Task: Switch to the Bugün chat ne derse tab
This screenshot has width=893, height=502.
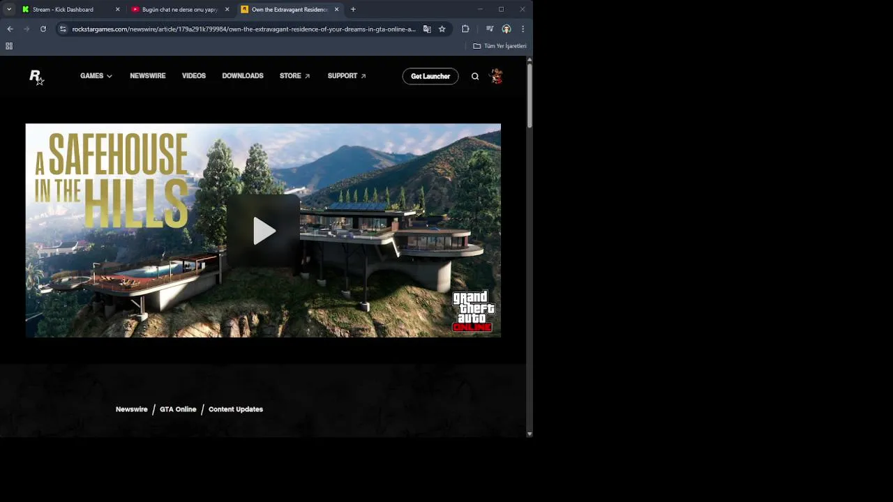Action: click(180, 10)
